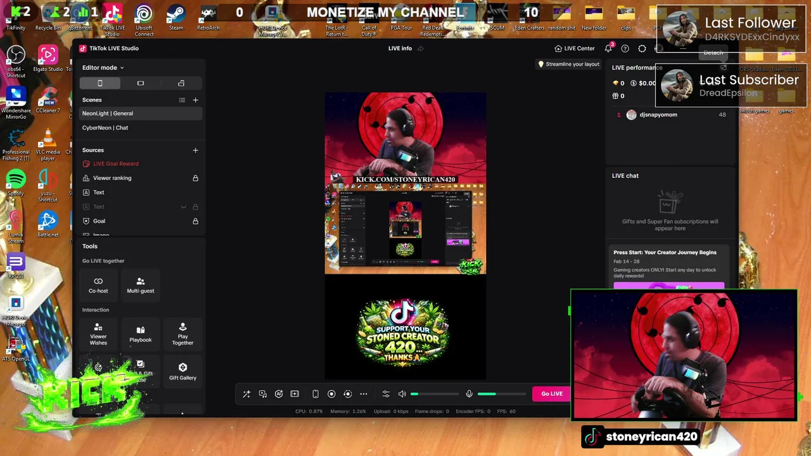Open the Multi-guest tool
This screenshot has width=811, height=456.
pyautogui.click(x=141, y=285)
